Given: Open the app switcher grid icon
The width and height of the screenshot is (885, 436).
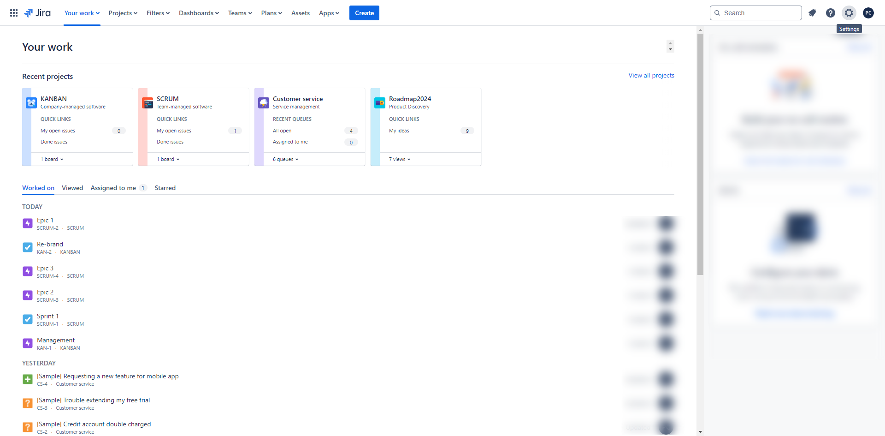Looking at the screenshot, I should 14,13.
